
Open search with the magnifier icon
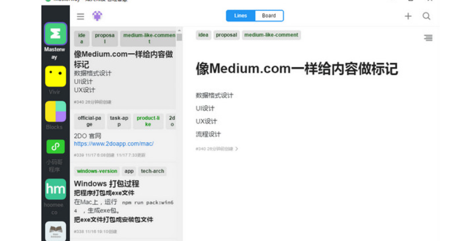tap(426, 16)
